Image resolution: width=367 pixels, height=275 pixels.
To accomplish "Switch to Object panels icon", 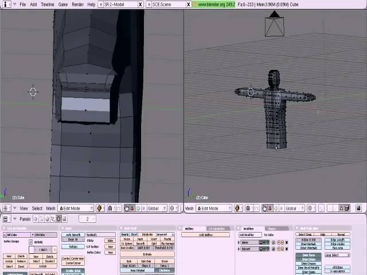I will 53,219.
